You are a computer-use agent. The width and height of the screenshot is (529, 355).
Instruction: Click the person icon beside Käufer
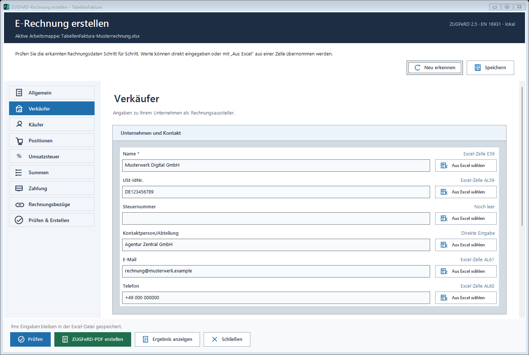20,124
